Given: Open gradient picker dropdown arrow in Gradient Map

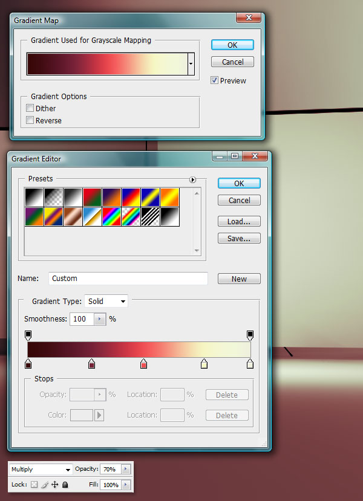Looking at the screenshot, I should pyautogui.click(x=191, y=64).
